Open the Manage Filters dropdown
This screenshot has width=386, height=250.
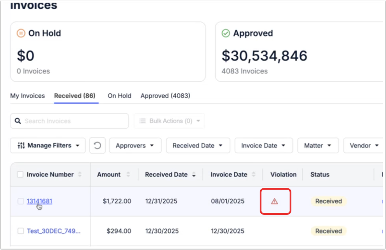point(48,145)
